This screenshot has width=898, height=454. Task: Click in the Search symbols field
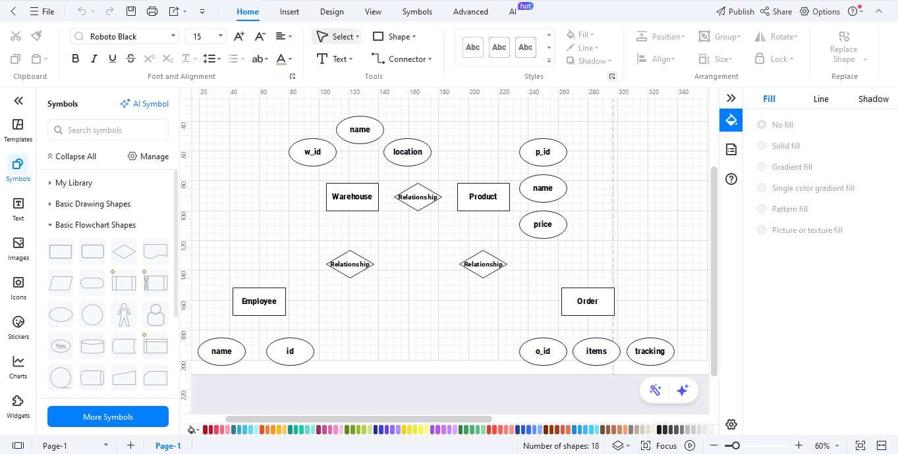click(108, 130)
